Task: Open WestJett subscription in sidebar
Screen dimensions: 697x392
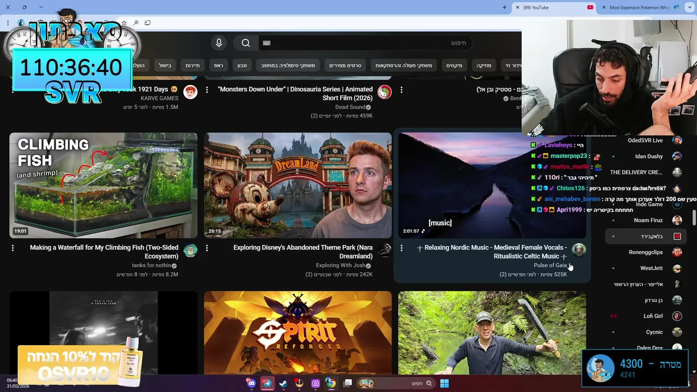Action: click(x=645, y=268)
